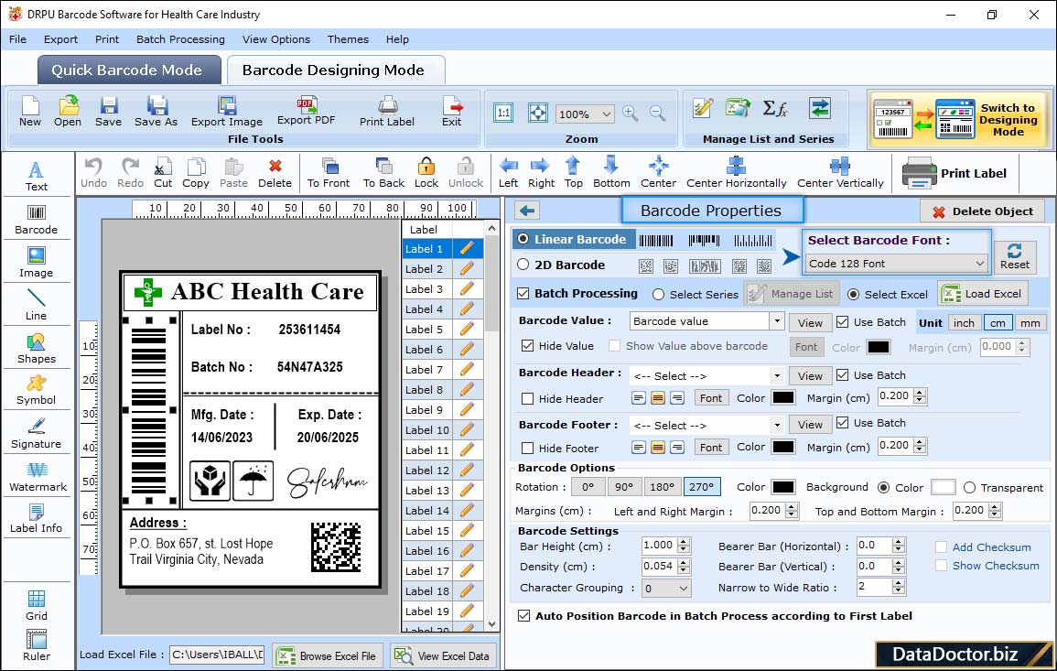Center object Horizontally
This screenshot has width=1057, height=671.
pyautogui.click(x=736, y=173)
